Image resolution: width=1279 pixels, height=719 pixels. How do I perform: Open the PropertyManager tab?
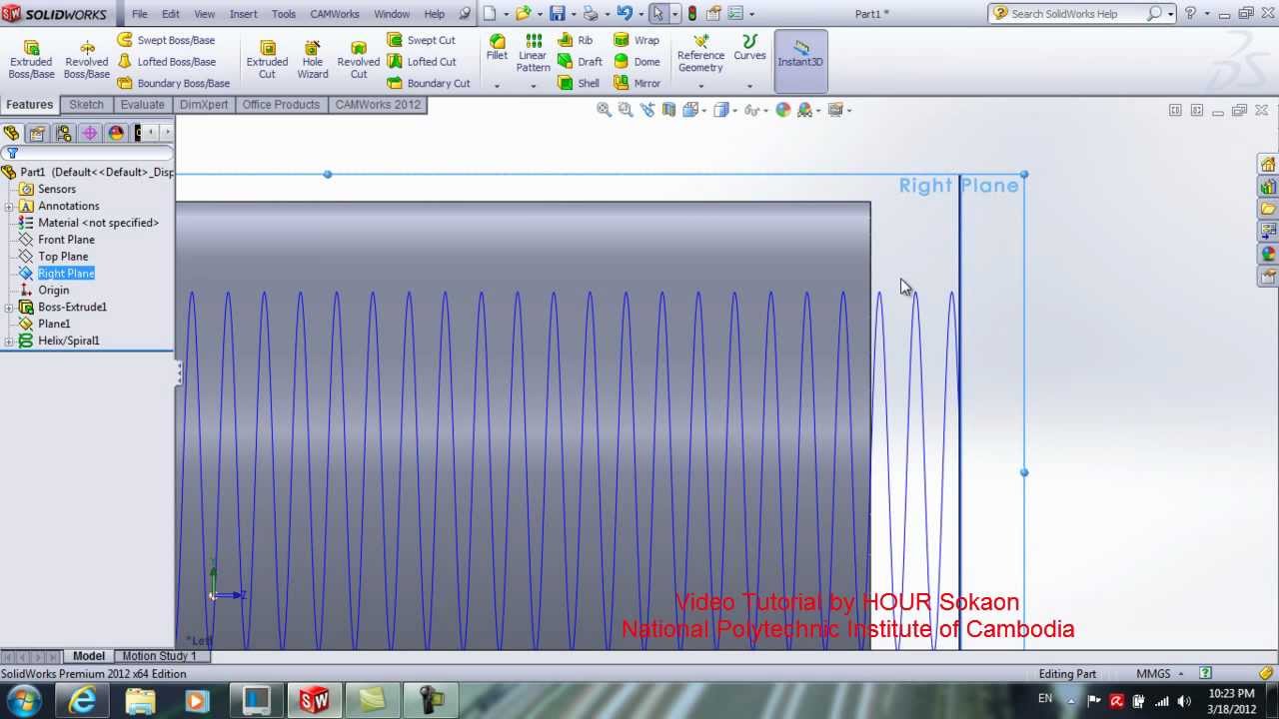(38, 133)
